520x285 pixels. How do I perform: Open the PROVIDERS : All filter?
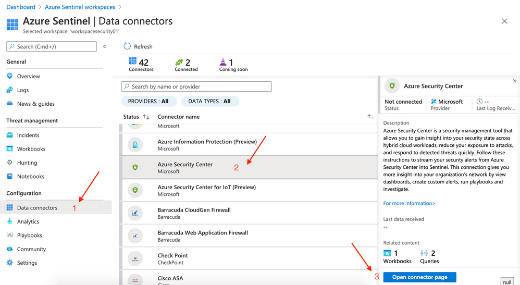click(148, 101)
